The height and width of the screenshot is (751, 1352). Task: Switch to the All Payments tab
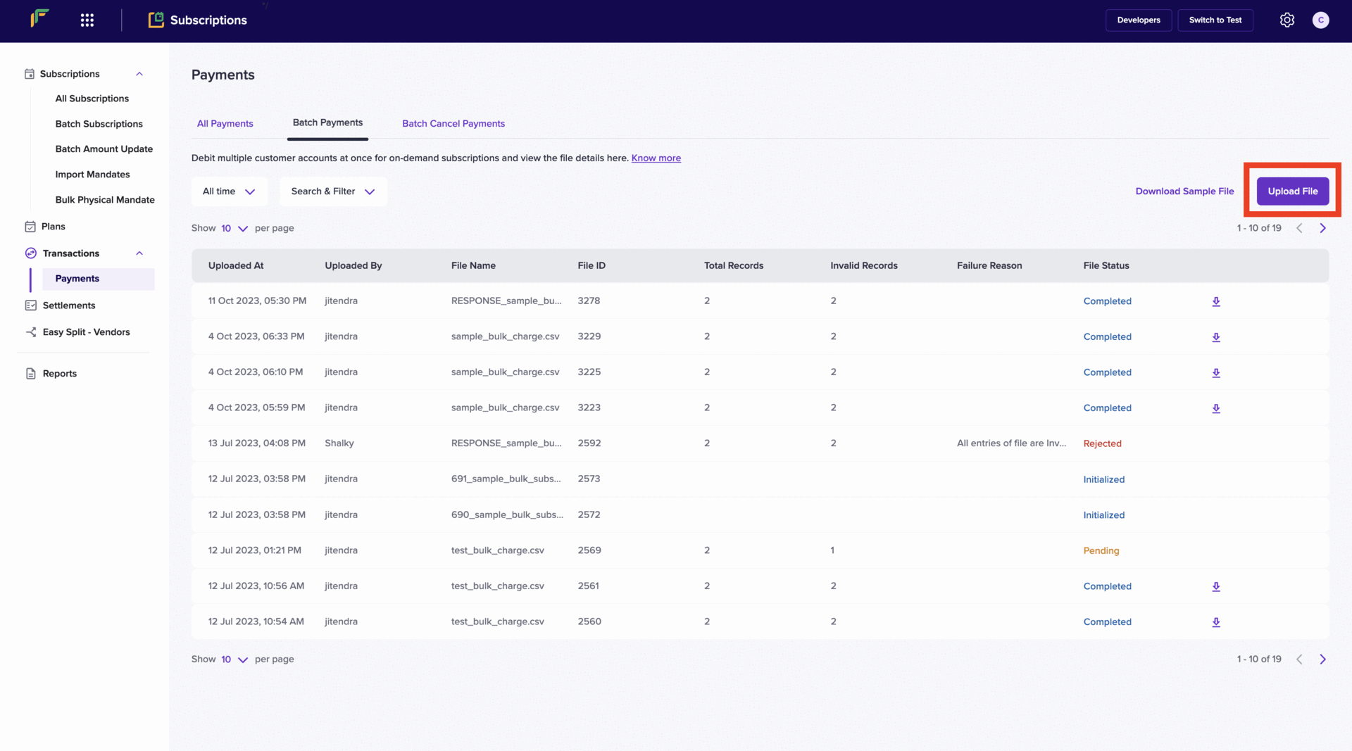pos(225,123)
